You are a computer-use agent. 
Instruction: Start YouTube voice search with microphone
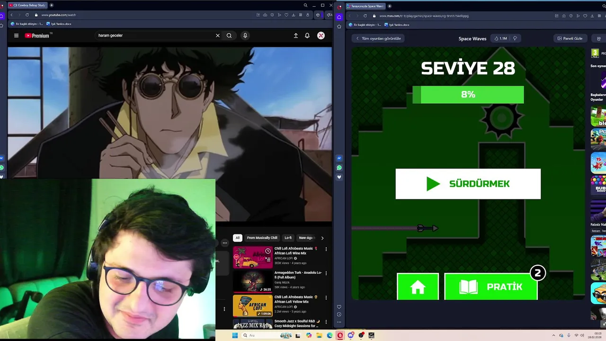coord(245,36)
